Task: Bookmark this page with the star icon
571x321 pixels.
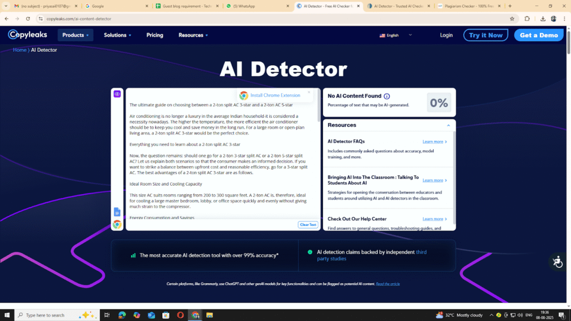Action: (512, 18)
